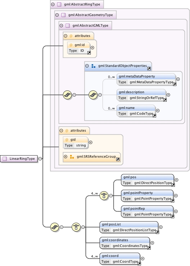
Task: Follow link arrow on gml:pointProperty type
Action: pyautogui.click(x=172, y=201)
